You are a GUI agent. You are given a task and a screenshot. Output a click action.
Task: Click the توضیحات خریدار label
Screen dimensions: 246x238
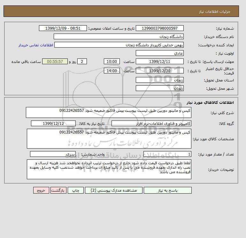click(221, 170)
